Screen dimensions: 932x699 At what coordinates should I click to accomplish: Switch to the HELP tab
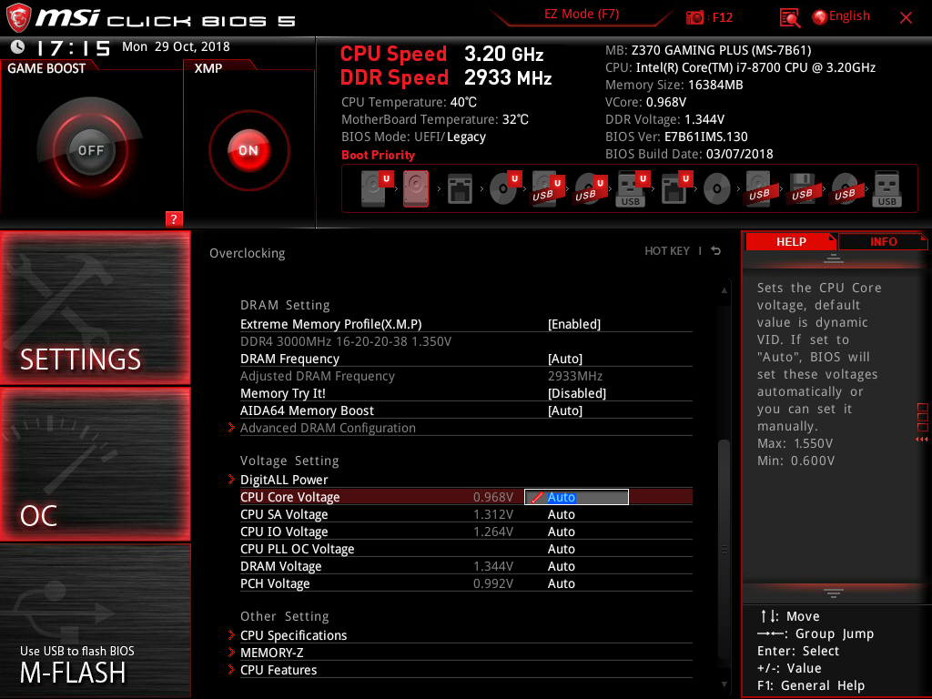pyautogui.click(x=791, y=241)
